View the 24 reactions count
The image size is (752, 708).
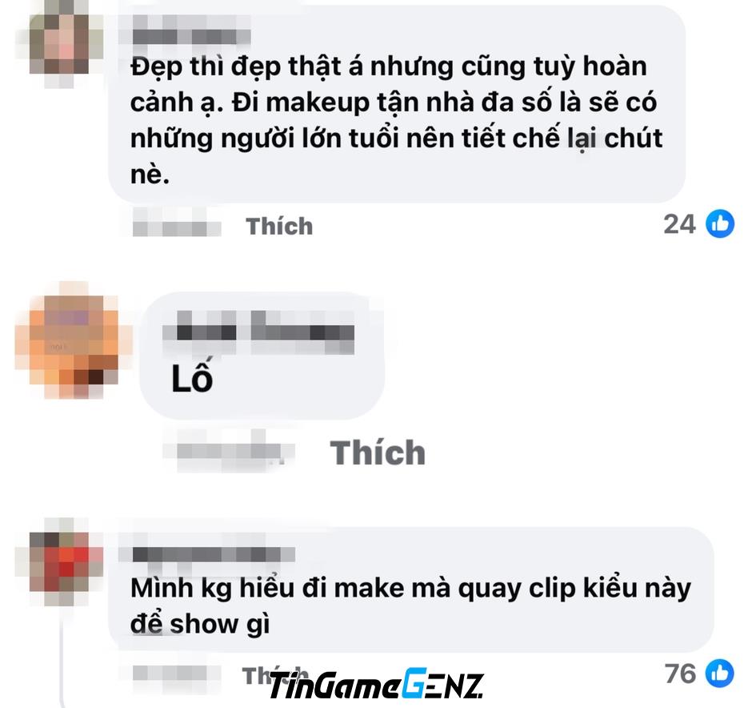click(x=679, y=224)
